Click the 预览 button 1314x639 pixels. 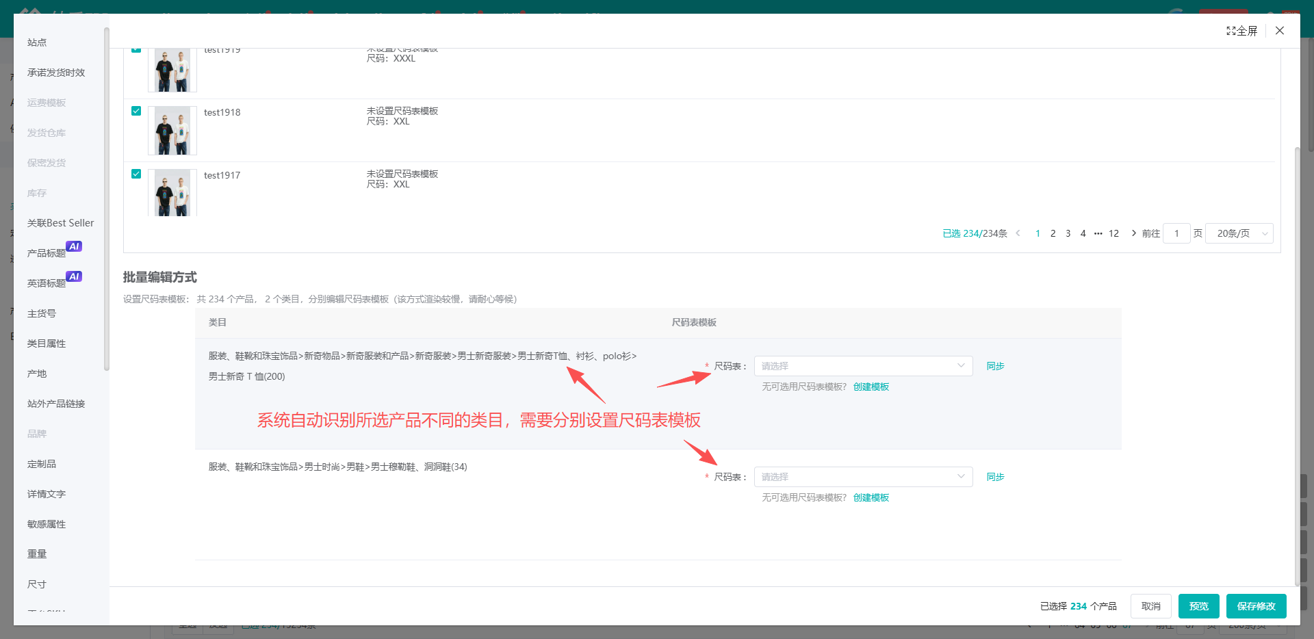coord(1199,606)
